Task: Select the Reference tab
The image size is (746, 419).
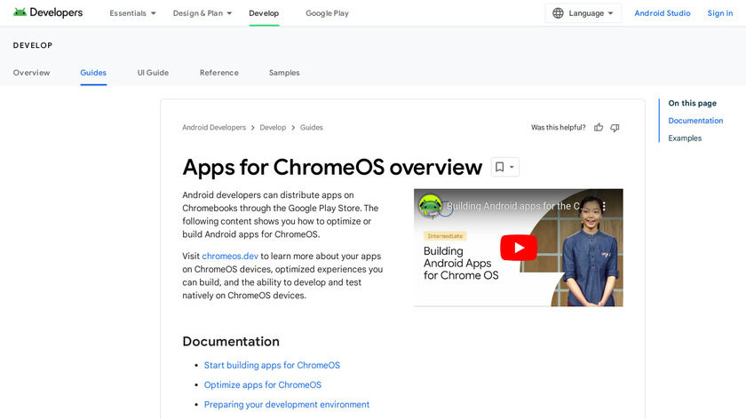Action: (218, 73)
